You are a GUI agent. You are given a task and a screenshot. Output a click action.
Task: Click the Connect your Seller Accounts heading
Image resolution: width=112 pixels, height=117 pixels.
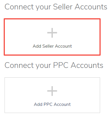56,7
